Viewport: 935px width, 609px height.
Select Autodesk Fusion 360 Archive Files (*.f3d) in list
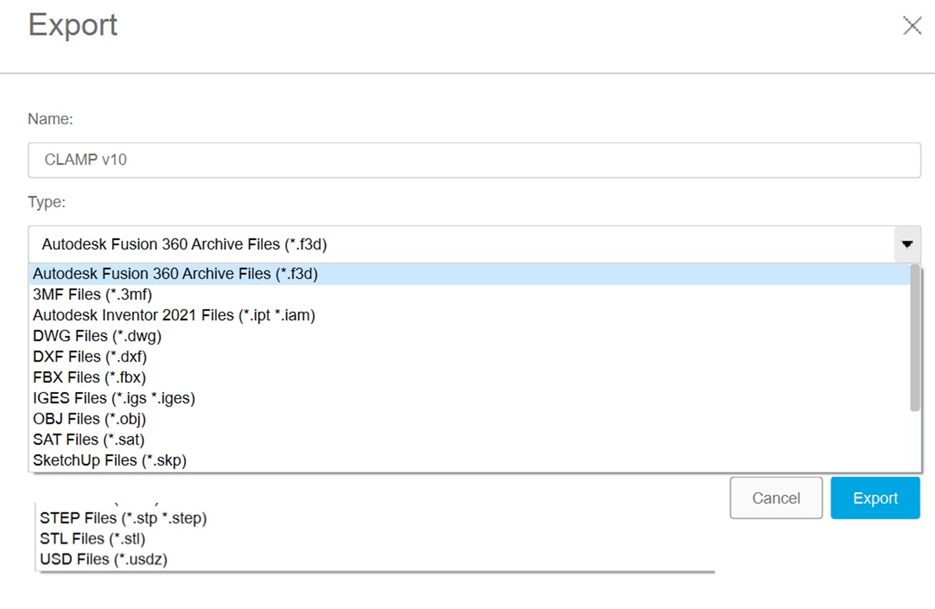click(469, 274)
